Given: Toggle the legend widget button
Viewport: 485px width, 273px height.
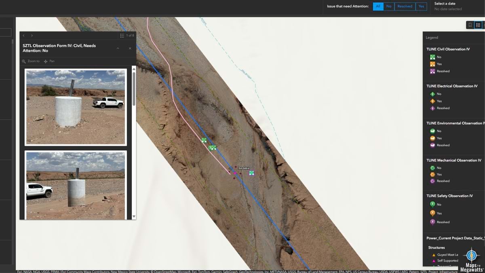Looking at the screenshot, I should (x=478, y=25).
